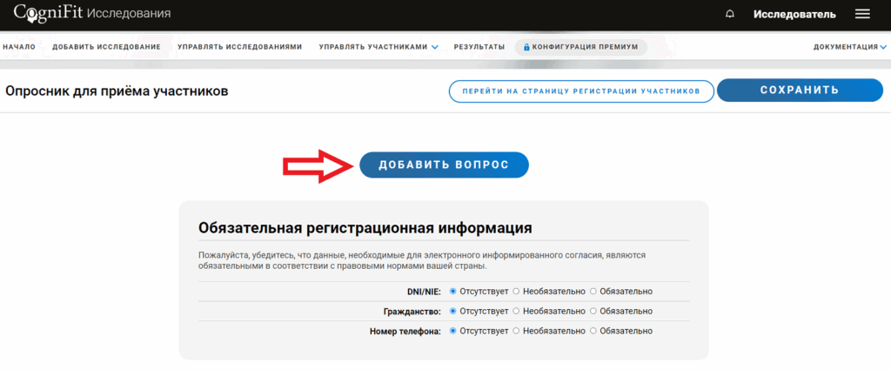Set DNI/NIE to Необязательно
891x370 pixels.
[517, 292]
